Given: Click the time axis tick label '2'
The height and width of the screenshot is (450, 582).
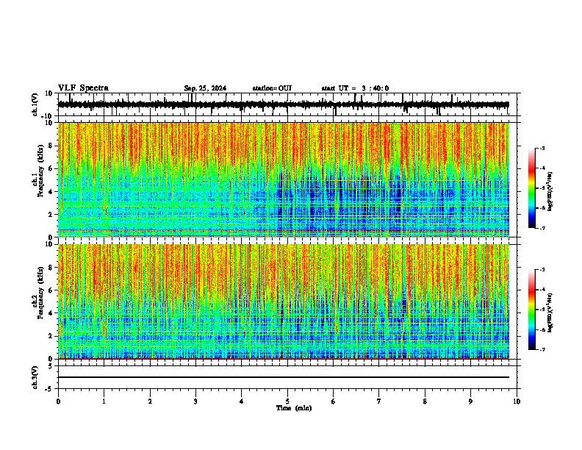Looking at the screenshot, I should [150, 401].
